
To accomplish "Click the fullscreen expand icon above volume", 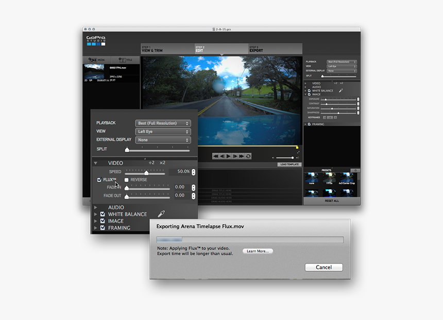I will pos(297,152).
